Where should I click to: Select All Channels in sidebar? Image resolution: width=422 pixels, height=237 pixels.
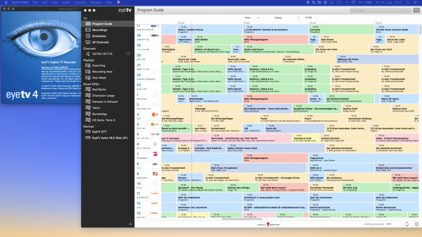[108, 42]
